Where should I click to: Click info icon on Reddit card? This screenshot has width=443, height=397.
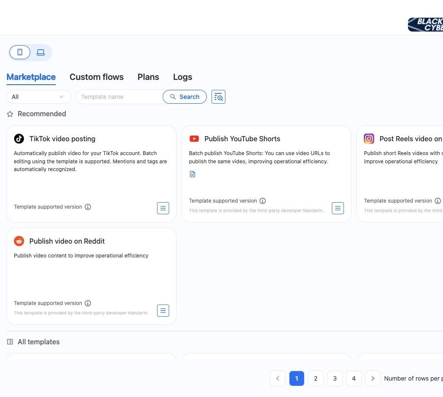click(x=88, y=303)
